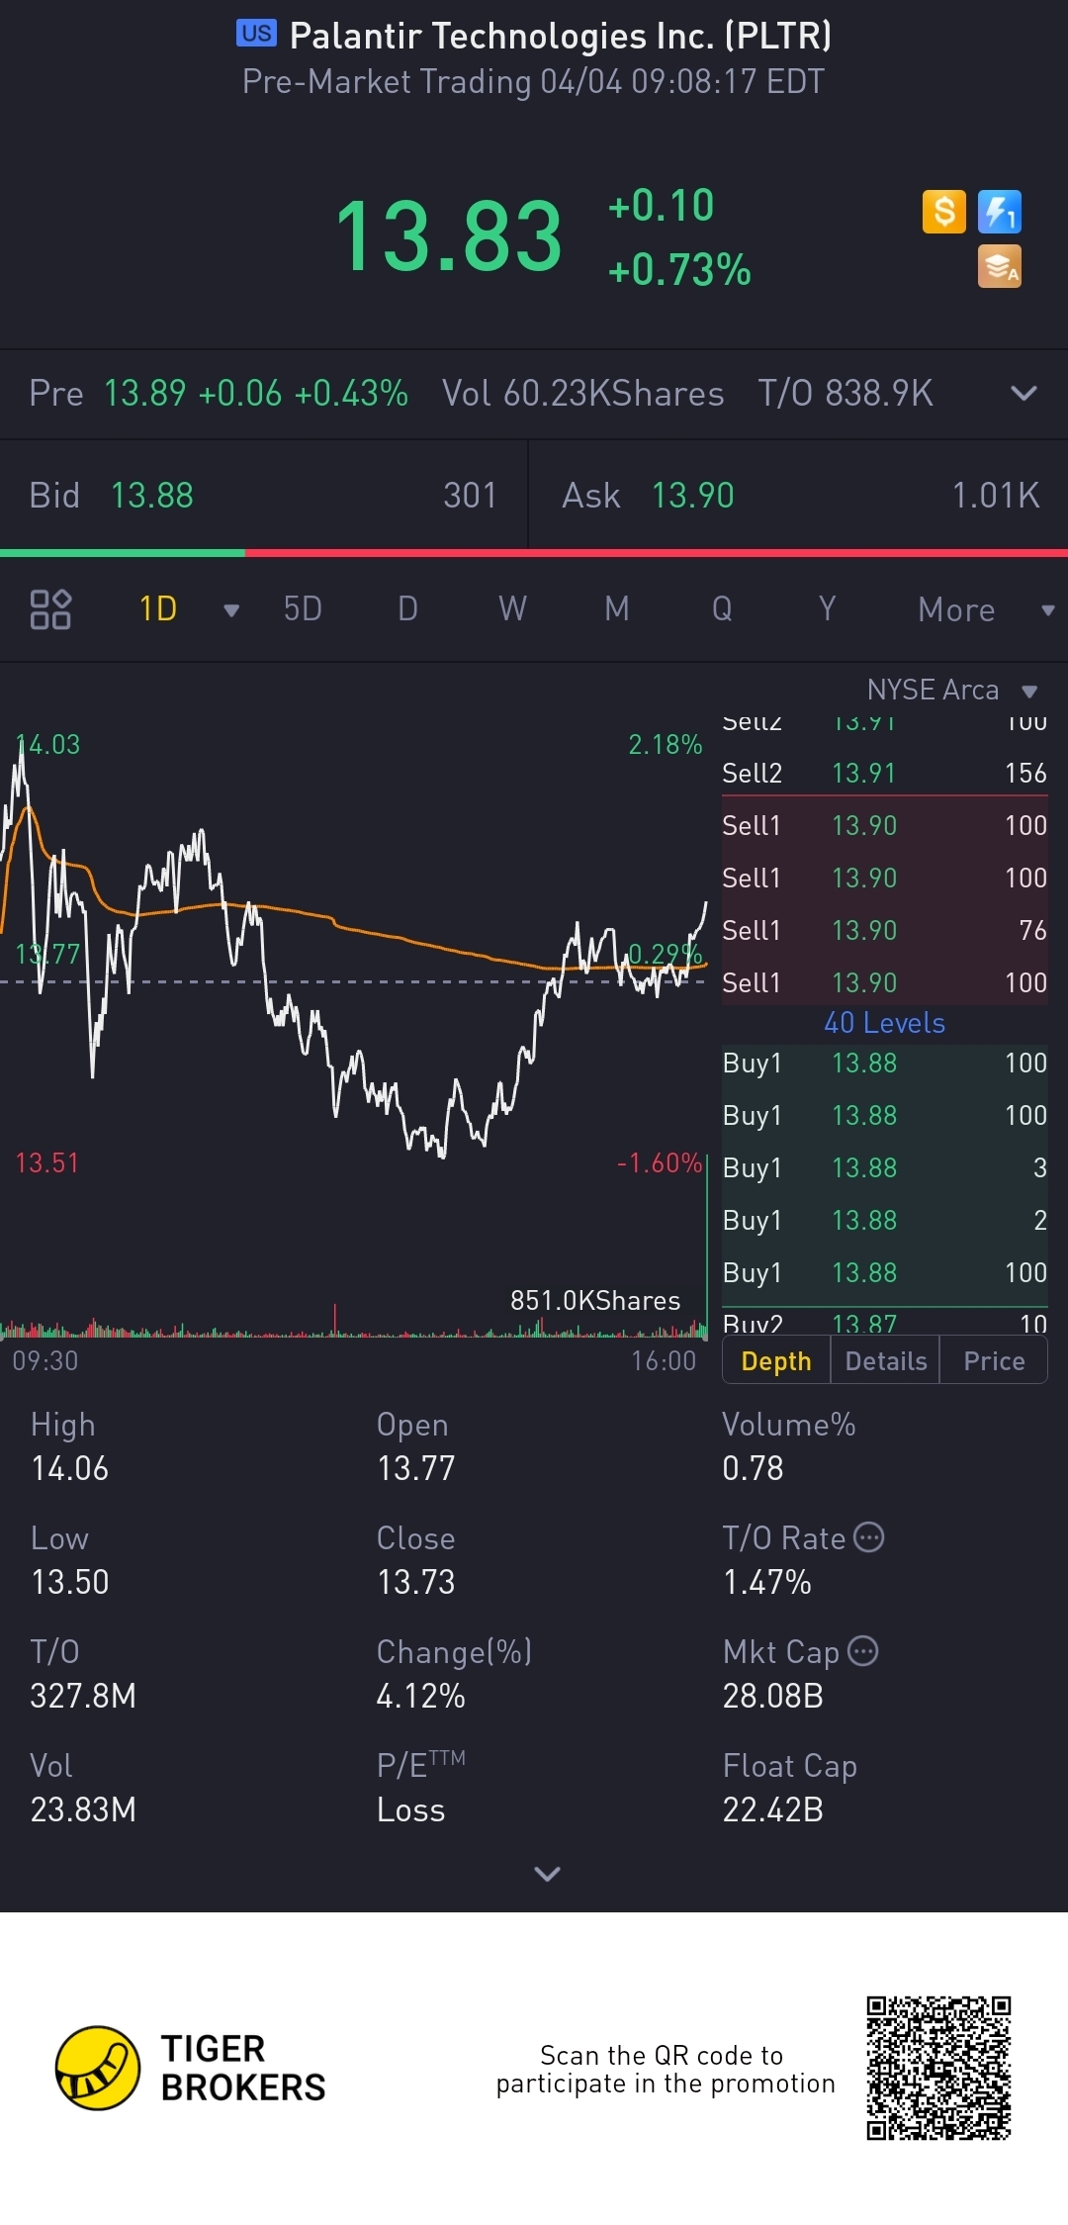This screenshot has height=2225, width=1068.
Task: Open the Tiger Brokers logo
Action: (x=191, y=2068)
